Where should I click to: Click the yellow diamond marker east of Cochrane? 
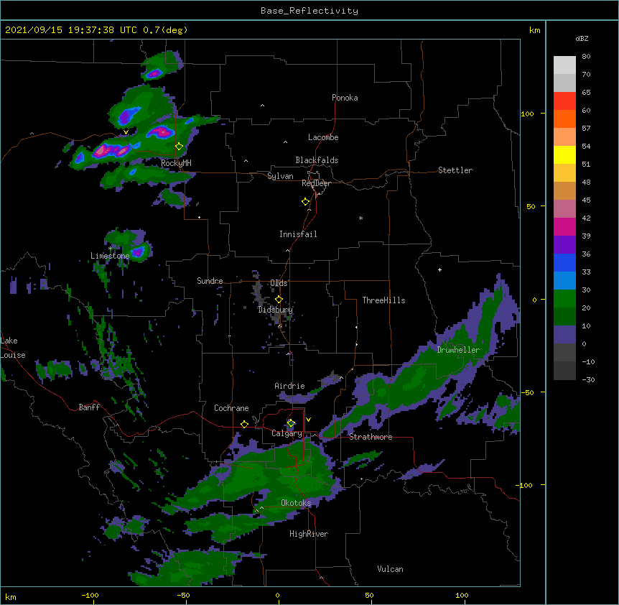click(244, 424)
